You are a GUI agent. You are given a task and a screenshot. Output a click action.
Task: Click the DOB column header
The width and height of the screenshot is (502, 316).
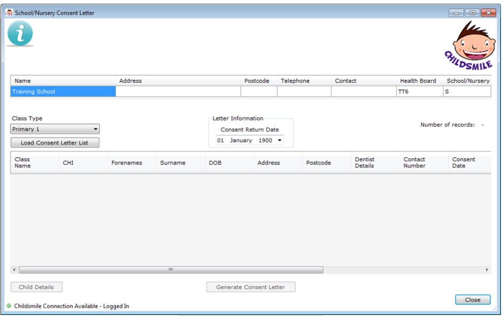[x=214, y=163]
